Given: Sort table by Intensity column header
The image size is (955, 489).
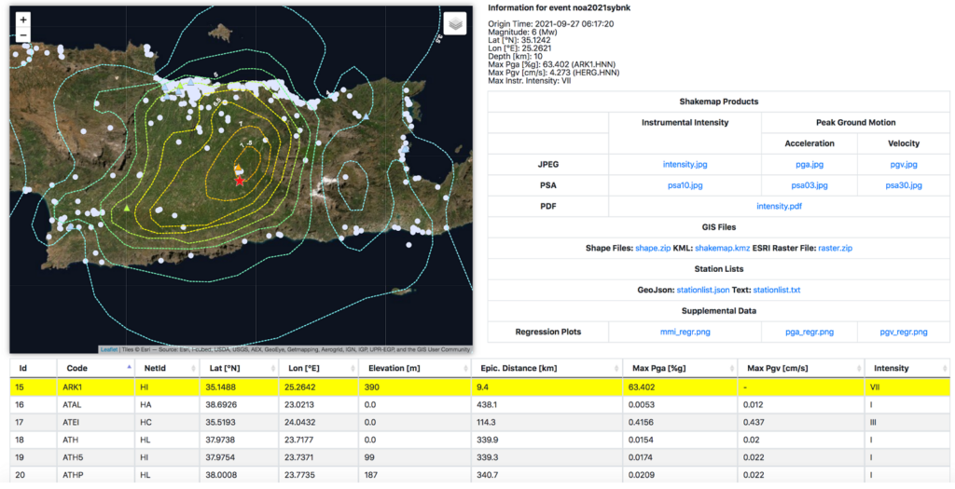Looking at the screenshot, I should coord(891,368).
